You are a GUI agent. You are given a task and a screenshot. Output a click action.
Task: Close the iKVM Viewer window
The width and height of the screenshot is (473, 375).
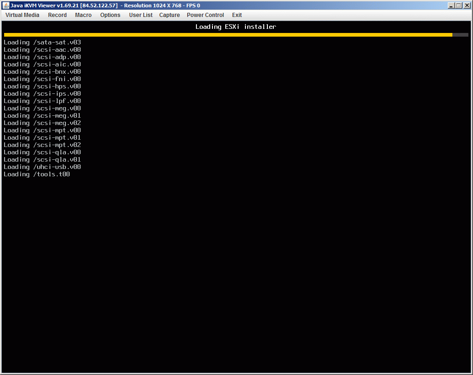(x=467, y=5)
